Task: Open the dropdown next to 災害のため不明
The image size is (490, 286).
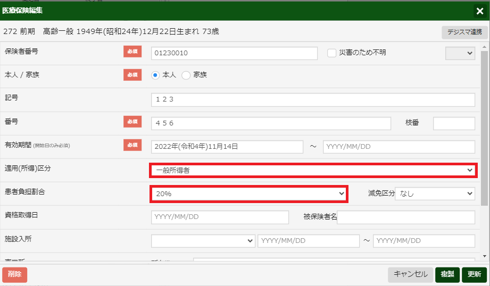Action: 460,53
